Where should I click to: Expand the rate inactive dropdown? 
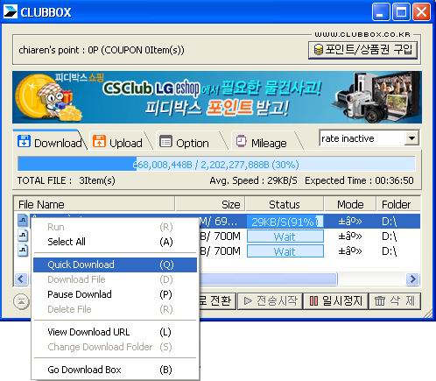411,138
